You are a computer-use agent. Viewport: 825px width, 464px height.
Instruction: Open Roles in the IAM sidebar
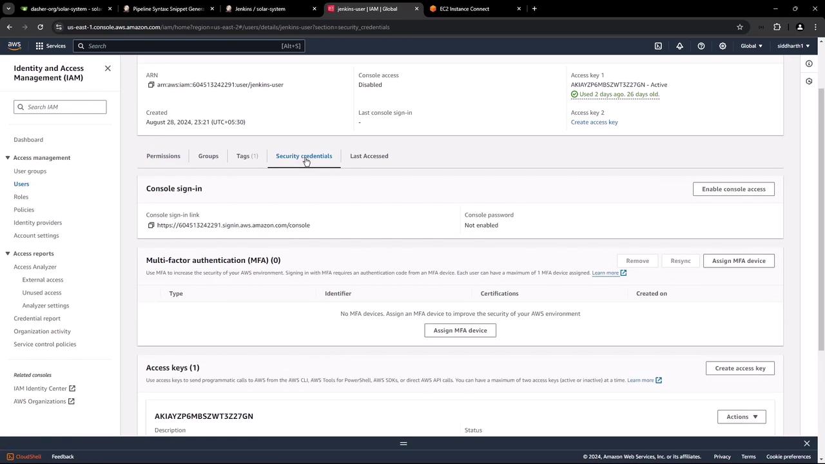coord(21,197)
